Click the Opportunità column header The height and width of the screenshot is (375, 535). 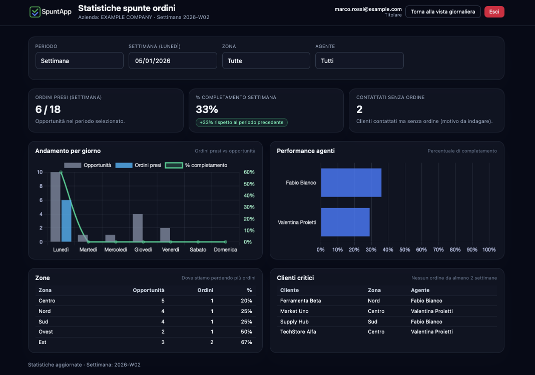pos(149,290)
